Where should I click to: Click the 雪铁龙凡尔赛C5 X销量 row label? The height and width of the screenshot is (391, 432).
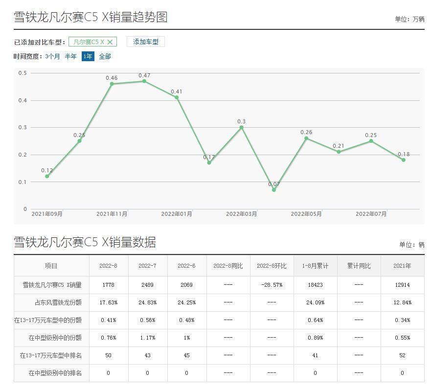click(52, 284)
